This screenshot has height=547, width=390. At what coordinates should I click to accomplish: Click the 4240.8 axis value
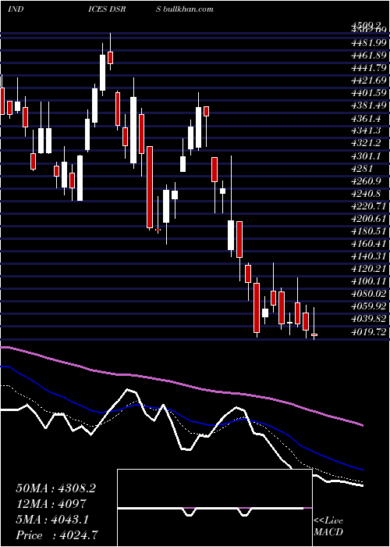point(367,194)
